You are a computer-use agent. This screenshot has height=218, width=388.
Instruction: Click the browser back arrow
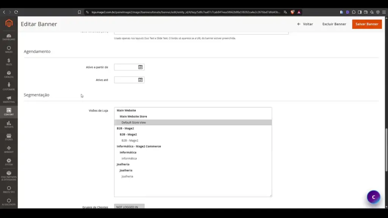pos(4,12)
